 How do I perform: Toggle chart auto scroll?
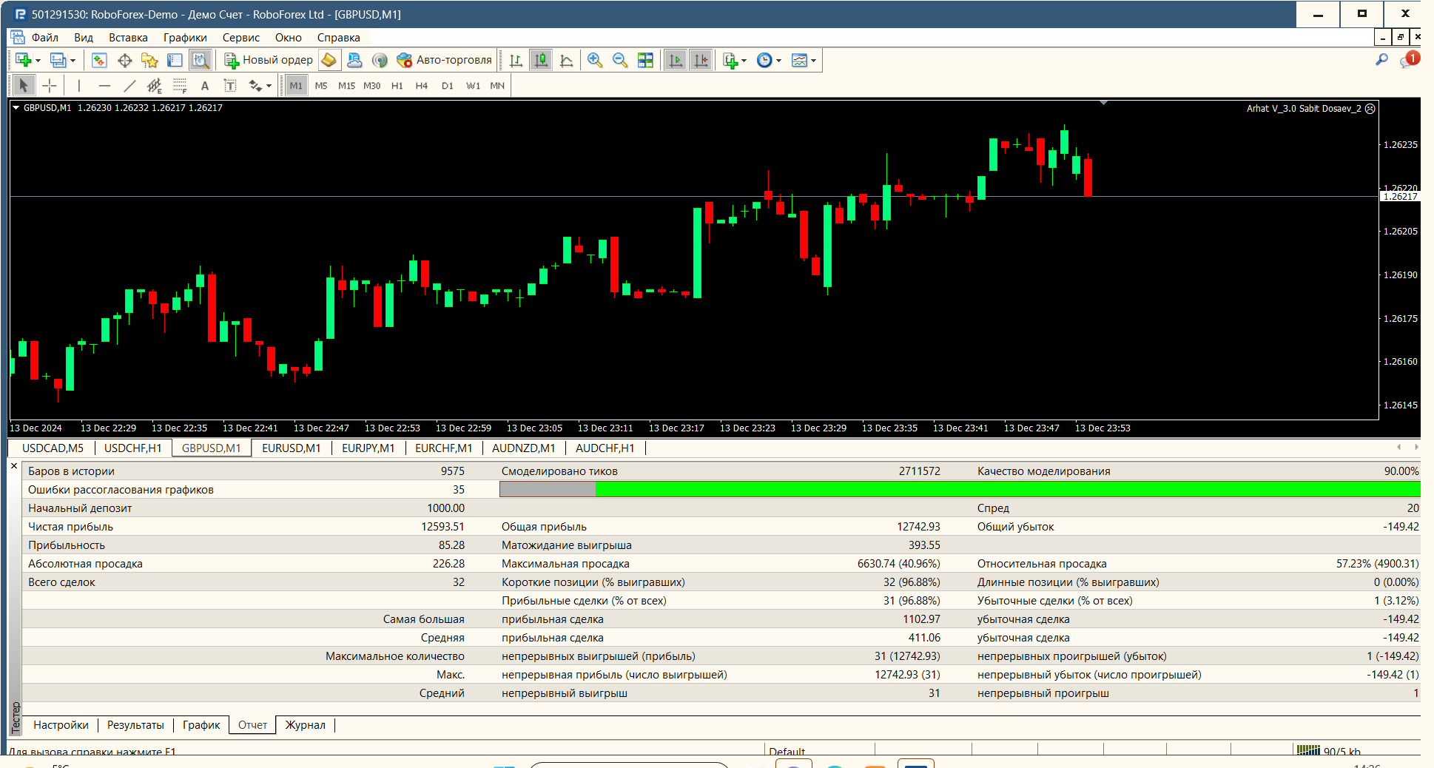click(676, 61)
